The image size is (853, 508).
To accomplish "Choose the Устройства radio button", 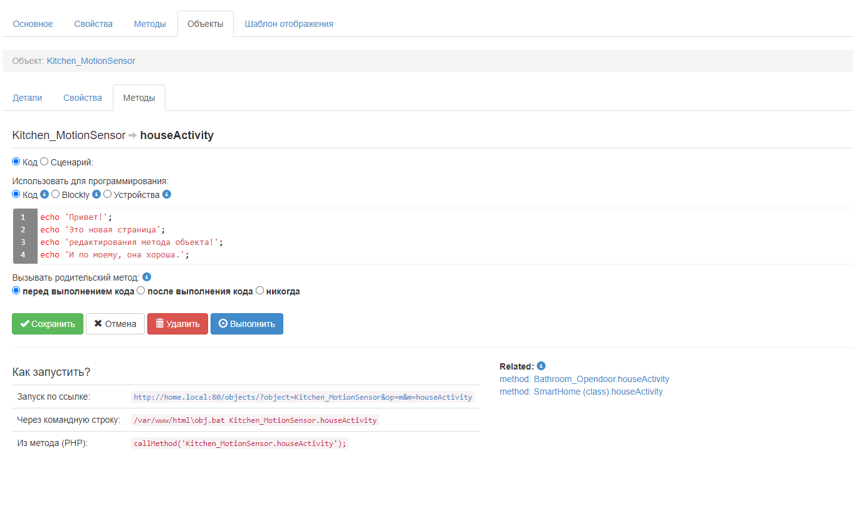I will point(108,194).
